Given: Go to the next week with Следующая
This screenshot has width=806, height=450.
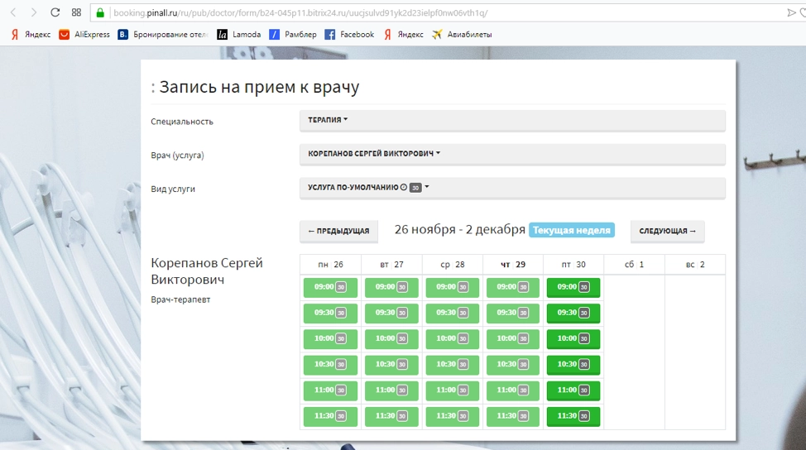Looking at the screenshot, I should (x=667, y=232).
